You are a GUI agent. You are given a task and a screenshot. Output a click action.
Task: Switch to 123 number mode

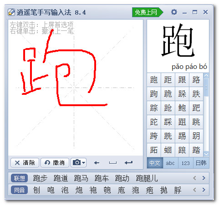click(186, 163)
